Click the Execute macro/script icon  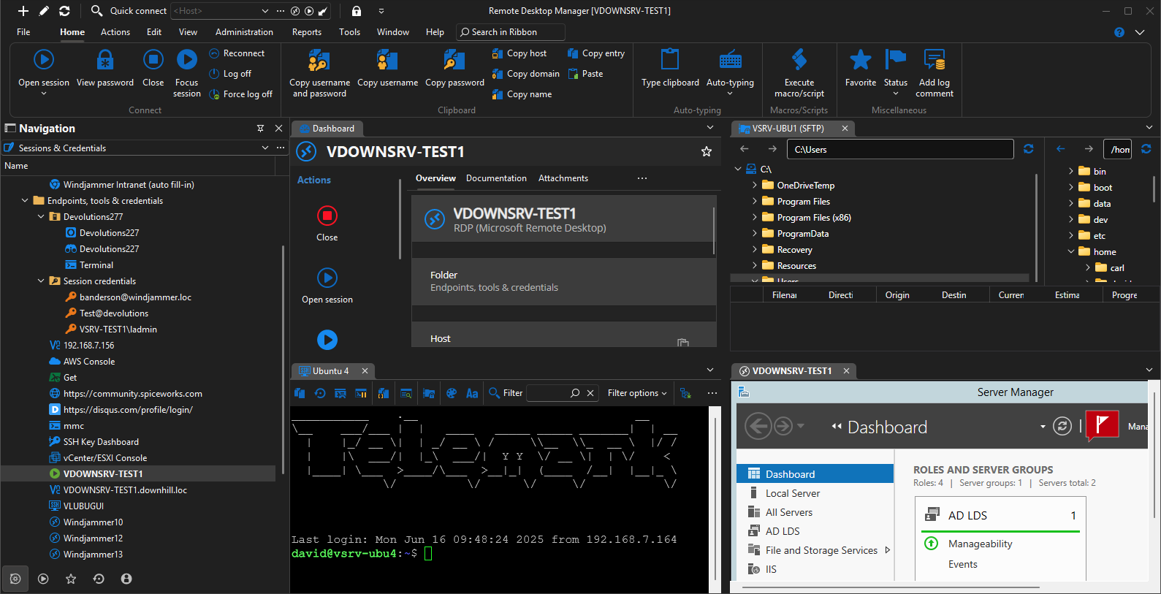click(x=799, y=59)
